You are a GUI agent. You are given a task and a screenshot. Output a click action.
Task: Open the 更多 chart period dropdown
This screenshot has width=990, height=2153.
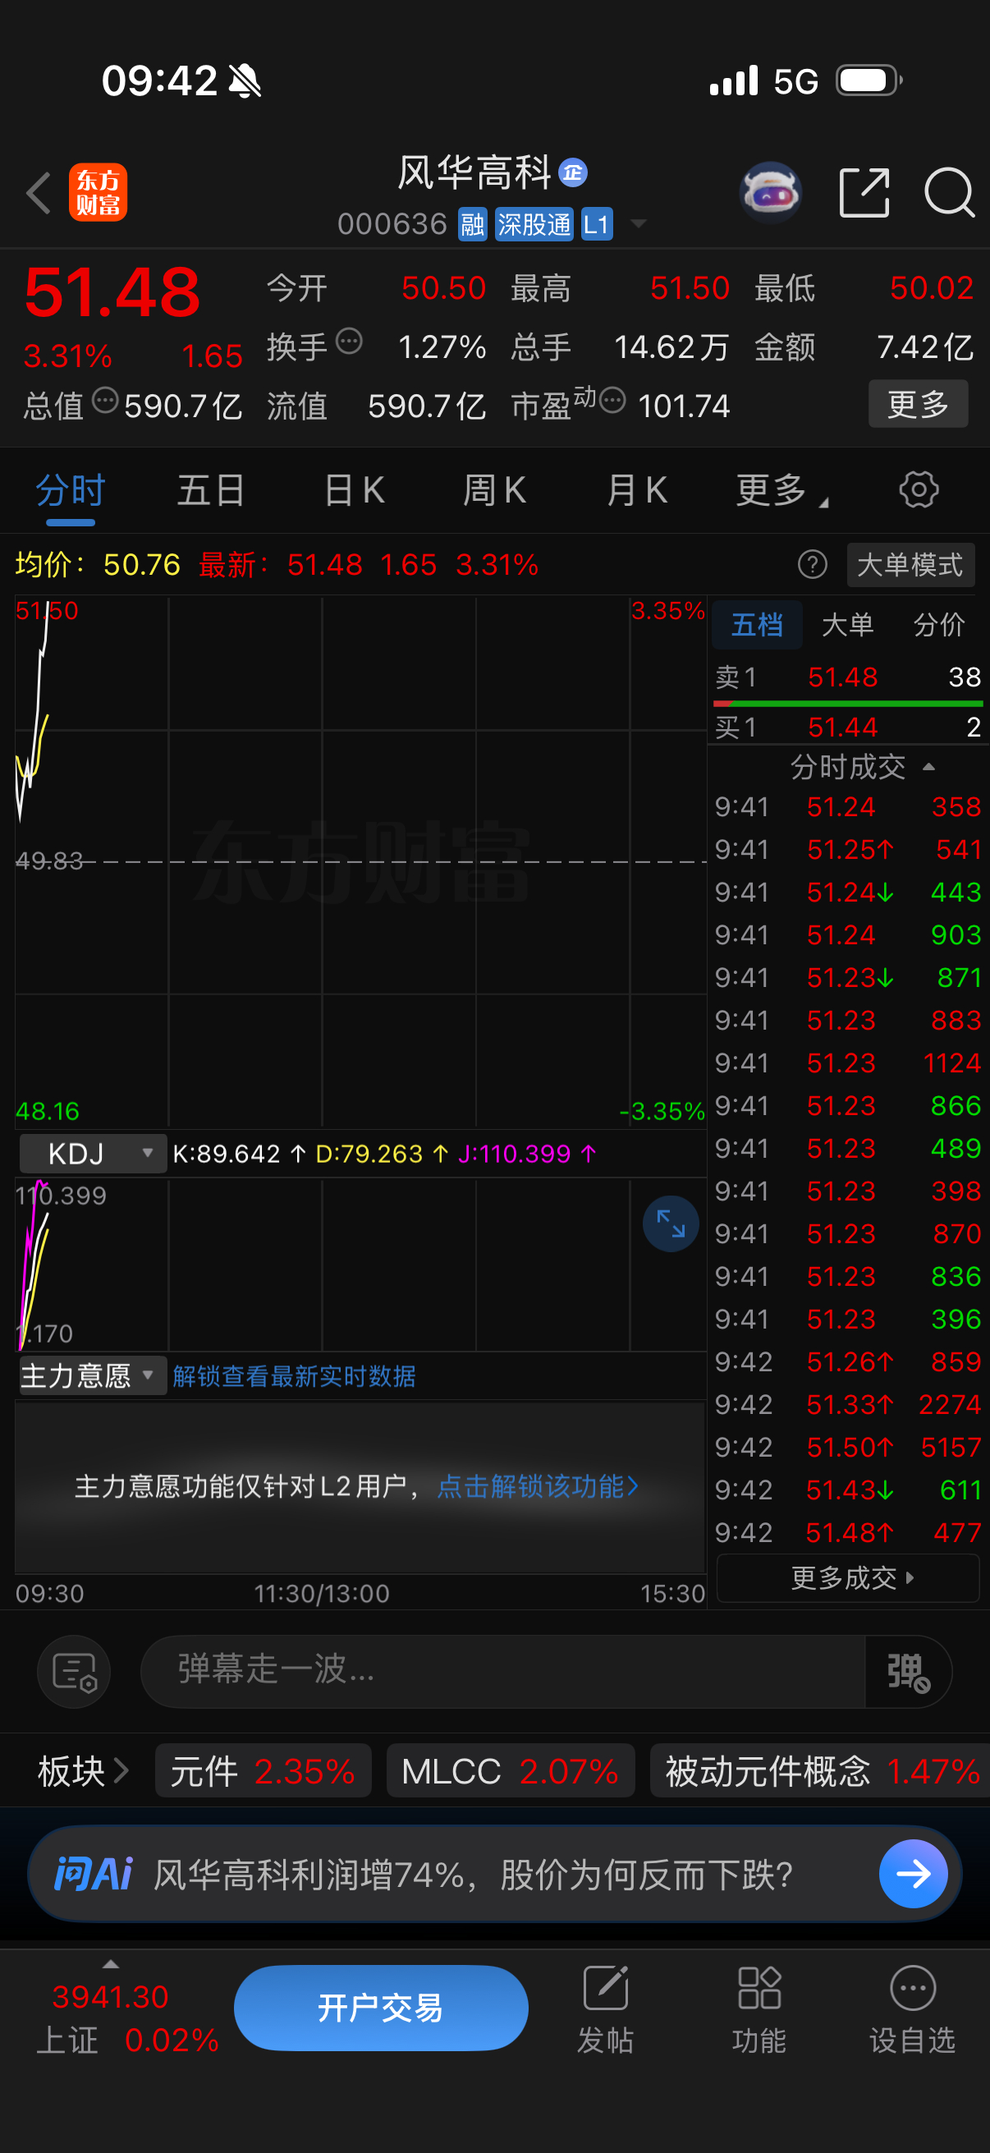click(781, 490)
